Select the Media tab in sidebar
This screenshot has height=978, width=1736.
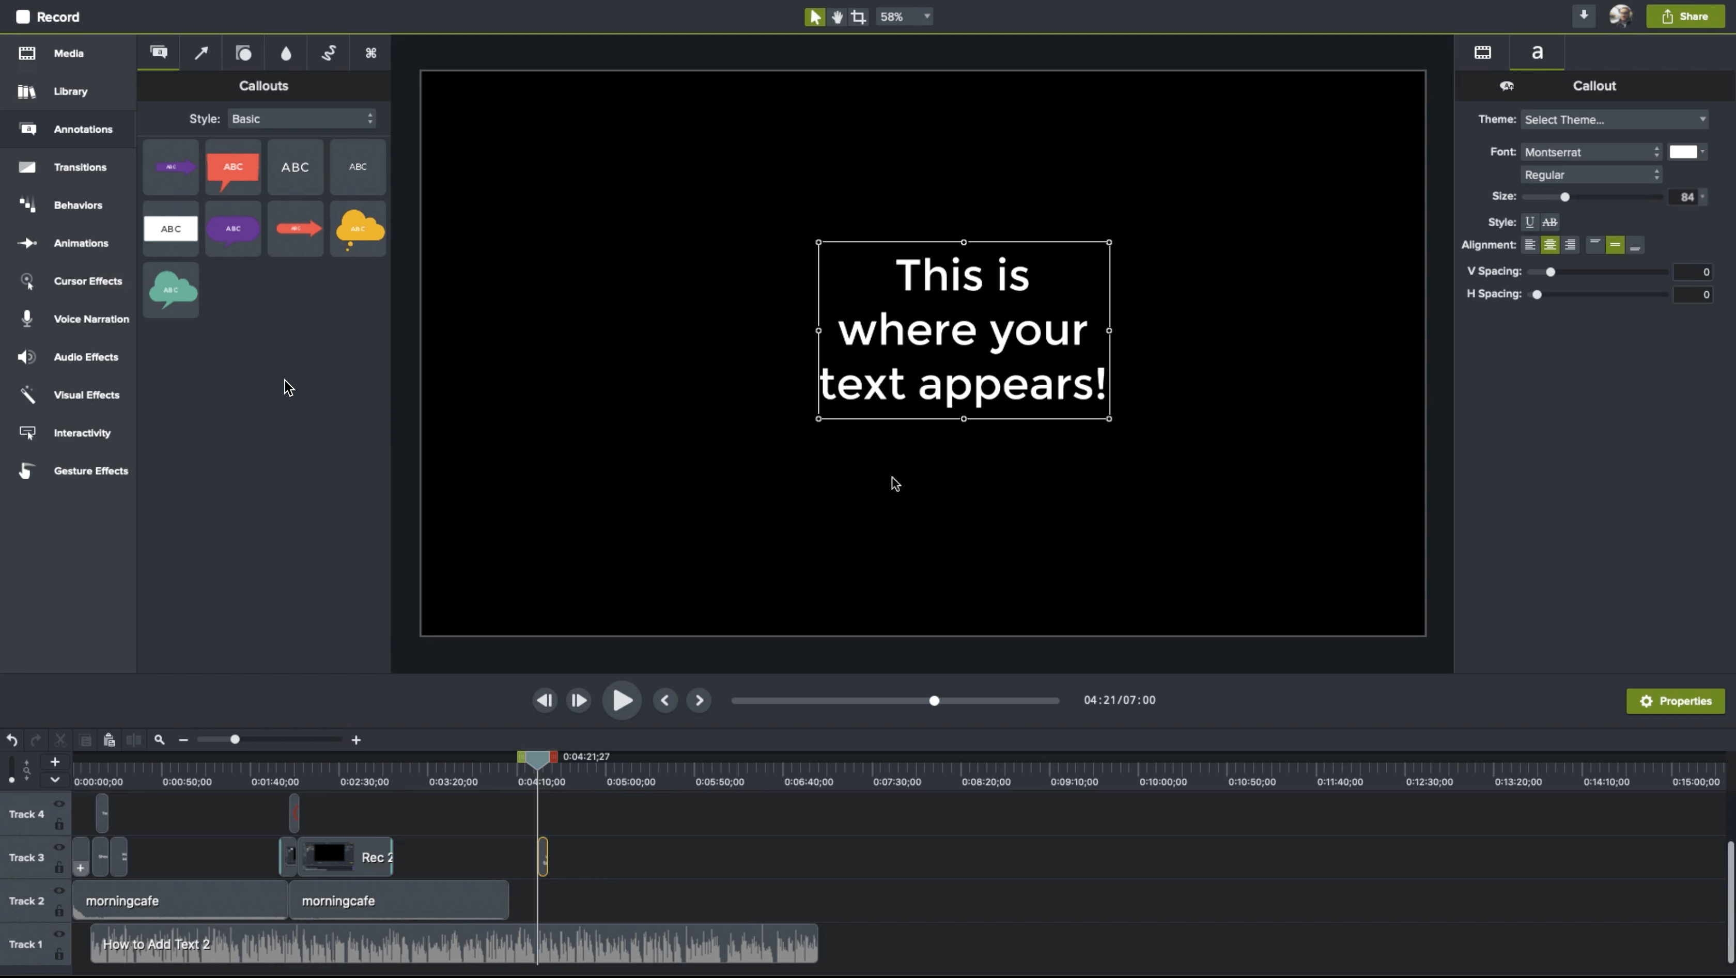(68, 53)
